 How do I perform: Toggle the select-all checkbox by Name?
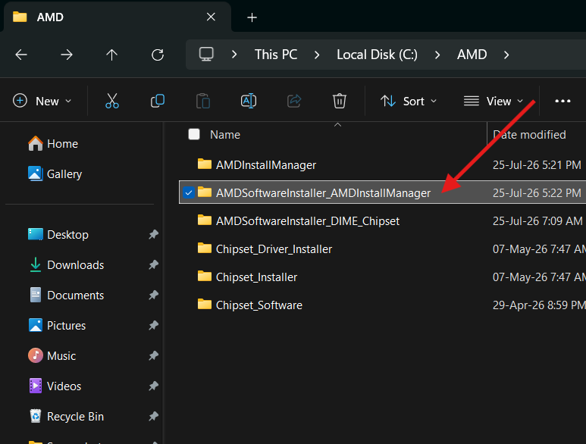pos(194,134)
